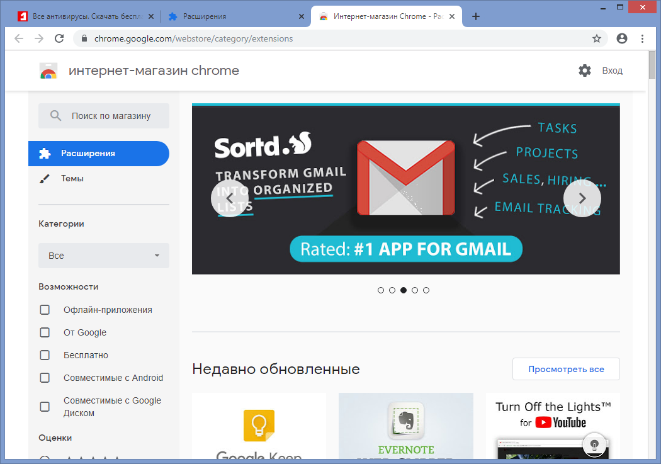
Task: Open Turn Off the Lights extension card
Action: pos(553,426)
